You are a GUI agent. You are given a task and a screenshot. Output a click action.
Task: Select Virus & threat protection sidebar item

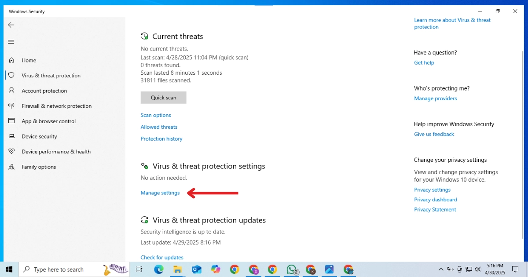click(x=51, y=76)
